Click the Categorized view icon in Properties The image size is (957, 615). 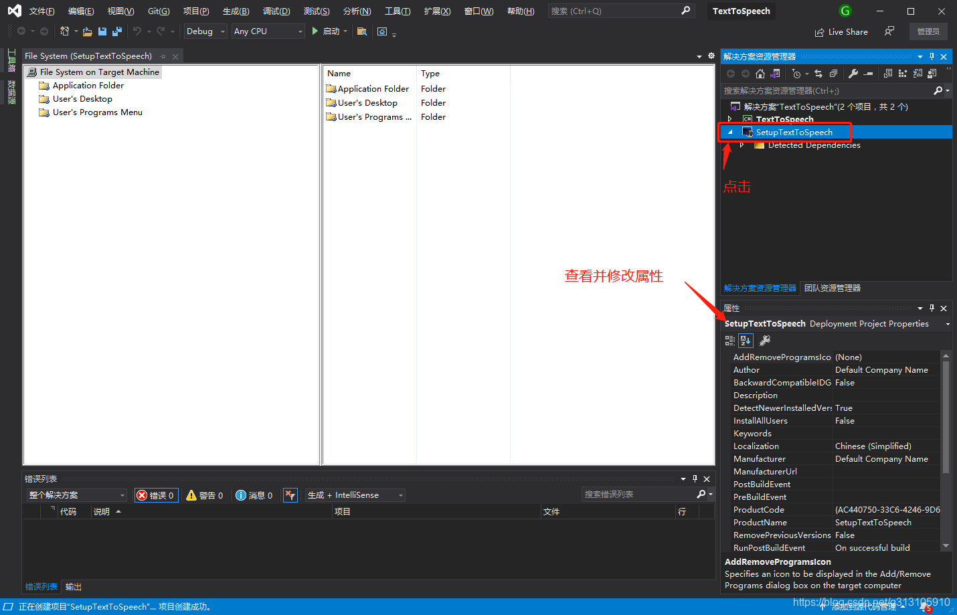pyautogui.click(x=730, y=341)
